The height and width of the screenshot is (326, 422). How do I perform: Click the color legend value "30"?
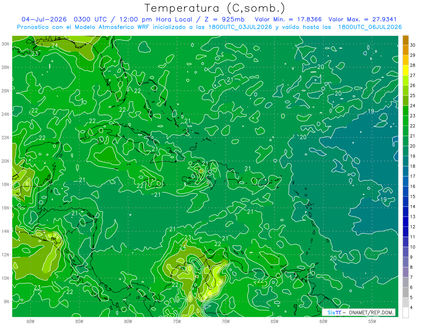click(413, 45)
